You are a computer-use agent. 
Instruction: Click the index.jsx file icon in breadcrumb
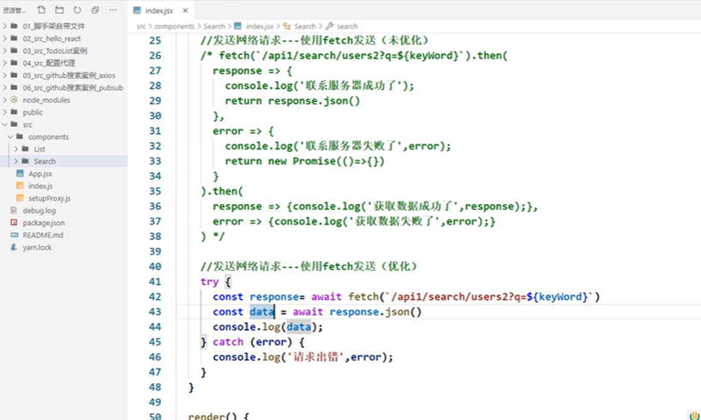[x=238, y=27]
